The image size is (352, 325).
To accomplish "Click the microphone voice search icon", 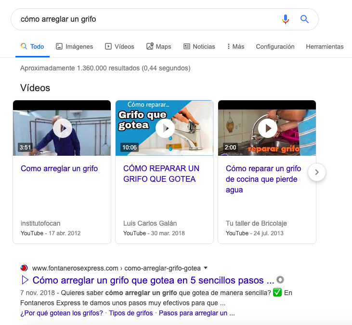I will pos(286,19).
